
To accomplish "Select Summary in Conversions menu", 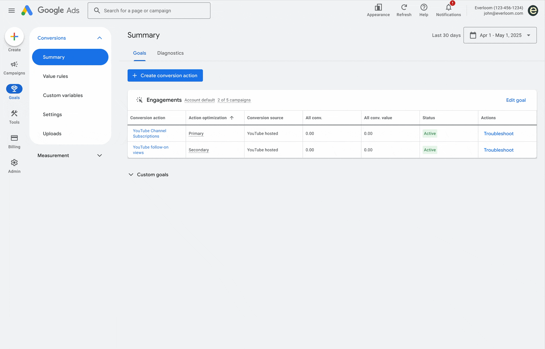I will coord(70,57).
